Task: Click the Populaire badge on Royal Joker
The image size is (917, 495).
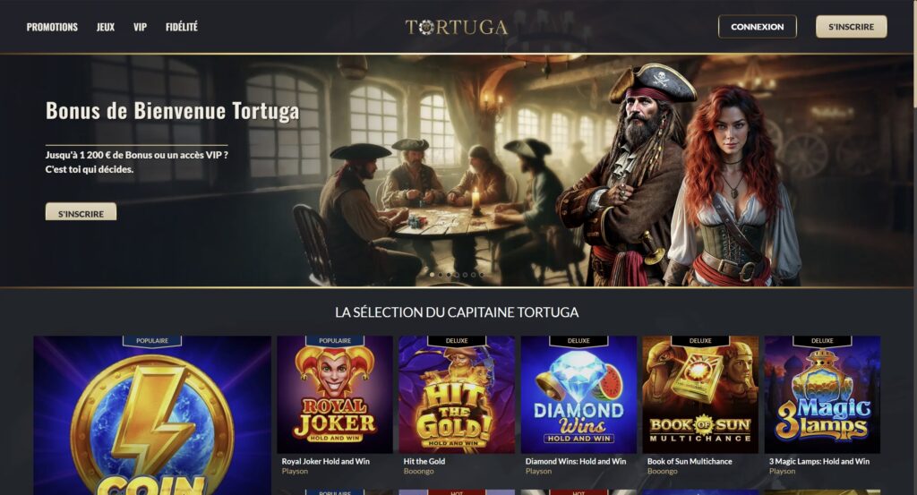Action: click(335, 341)
